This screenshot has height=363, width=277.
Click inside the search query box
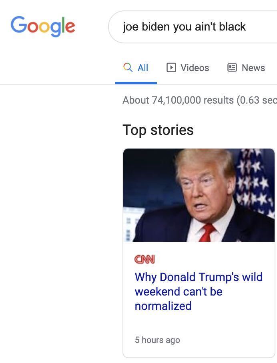click(x=192, y=27)
